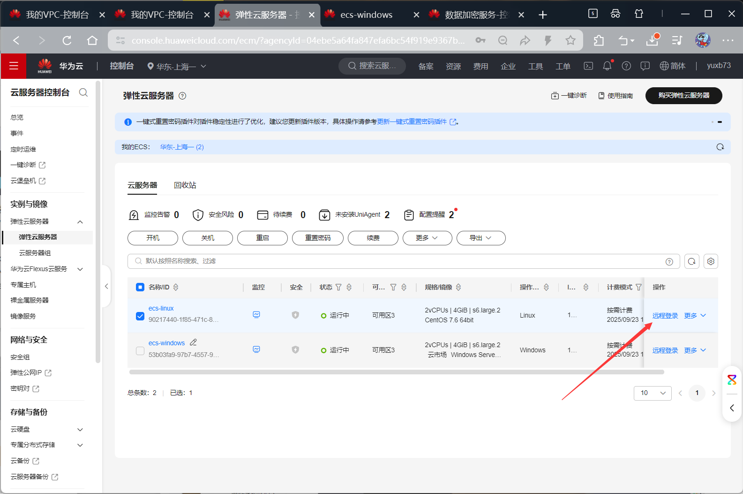
Task: Open 镜像服务 in sidebar
Action: (23, 316)
